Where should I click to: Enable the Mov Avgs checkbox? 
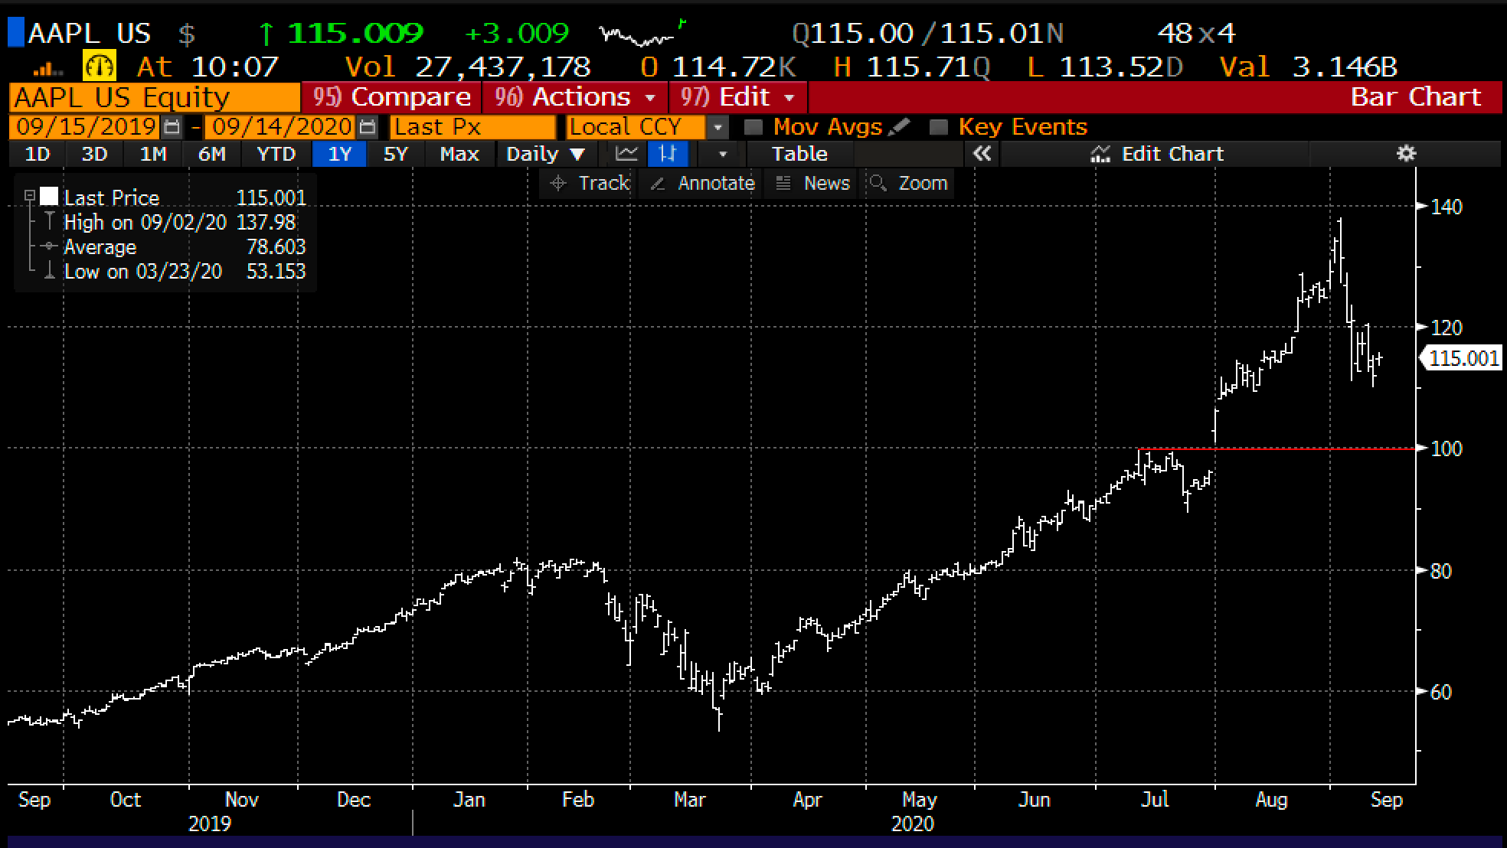[753, 127]
